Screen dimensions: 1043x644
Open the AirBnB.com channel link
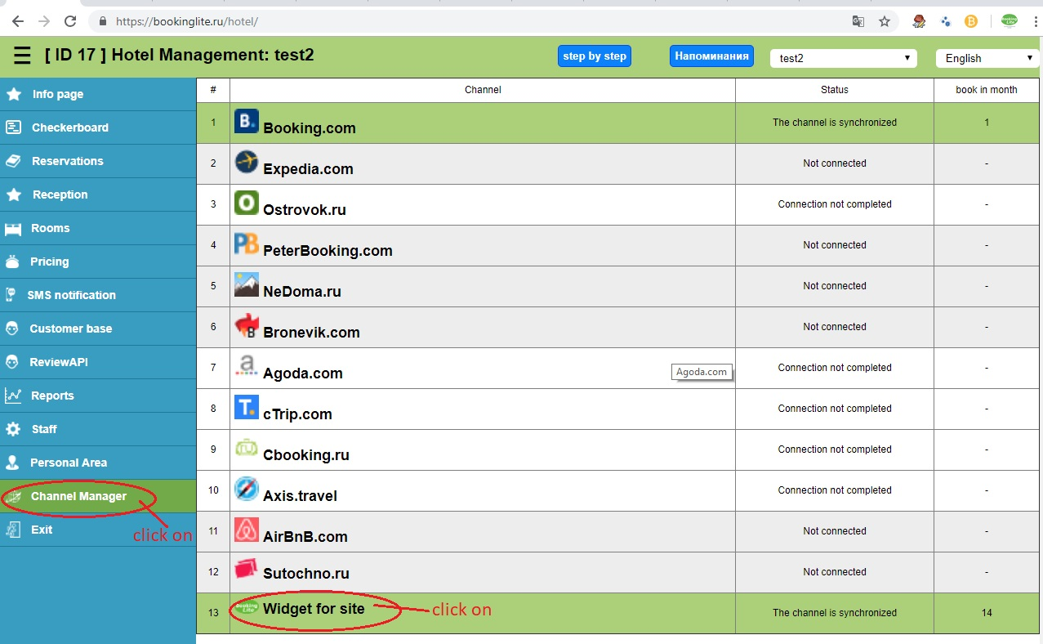(305, 537)
